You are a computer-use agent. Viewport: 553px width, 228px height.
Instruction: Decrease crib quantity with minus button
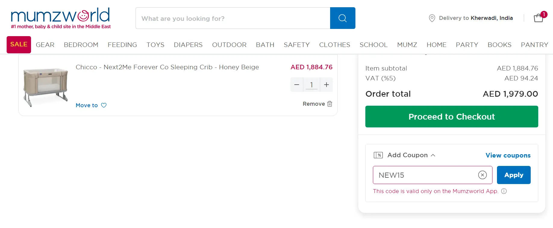coord(297,85)
